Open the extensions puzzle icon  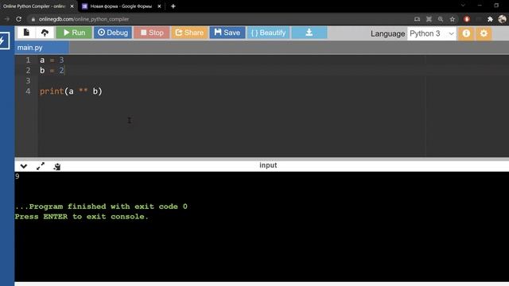490,19
